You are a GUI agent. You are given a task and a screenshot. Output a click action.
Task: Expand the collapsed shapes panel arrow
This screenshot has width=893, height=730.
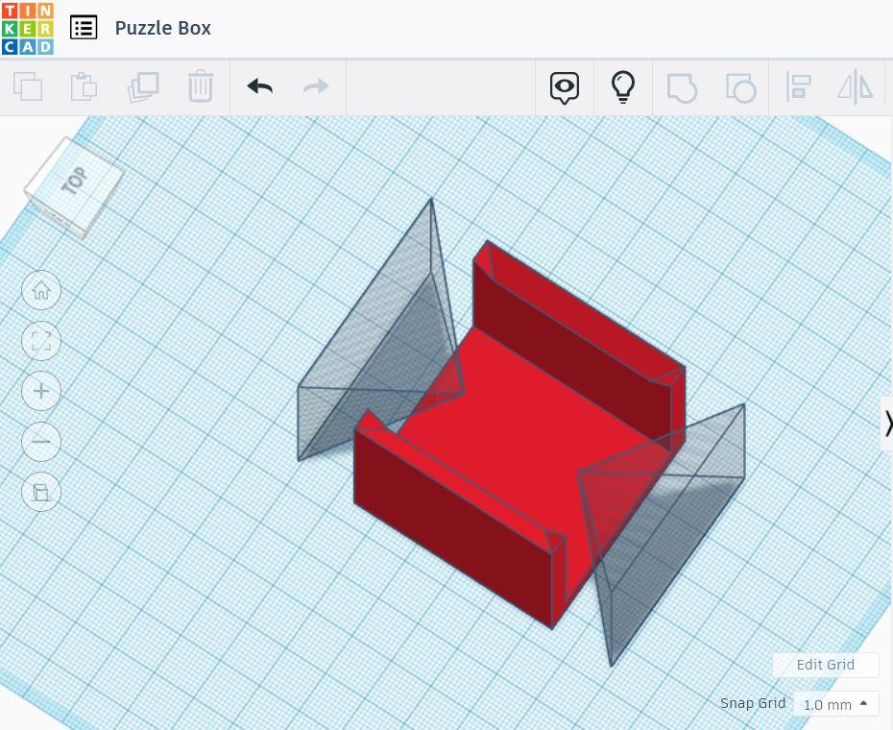pyautogui.click(x=887, y=424)
